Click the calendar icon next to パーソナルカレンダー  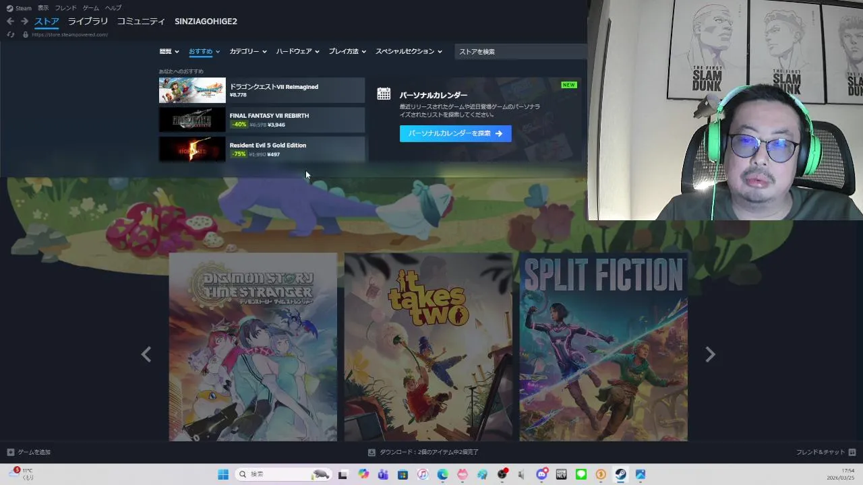point(384,94)
